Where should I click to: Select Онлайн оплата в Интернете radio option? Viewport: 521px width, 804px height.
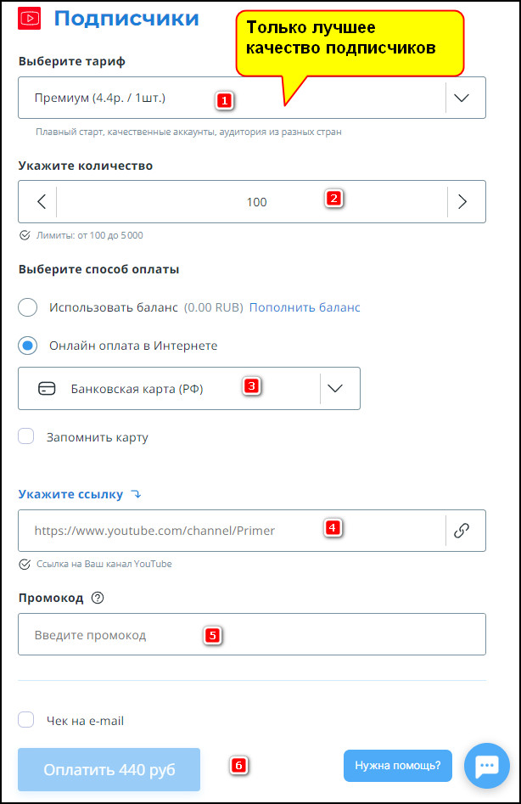(28, 346)
